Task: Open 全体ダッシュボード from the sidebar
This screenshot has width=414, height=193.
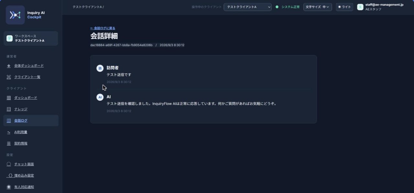Action: click(x=29, y=66)
